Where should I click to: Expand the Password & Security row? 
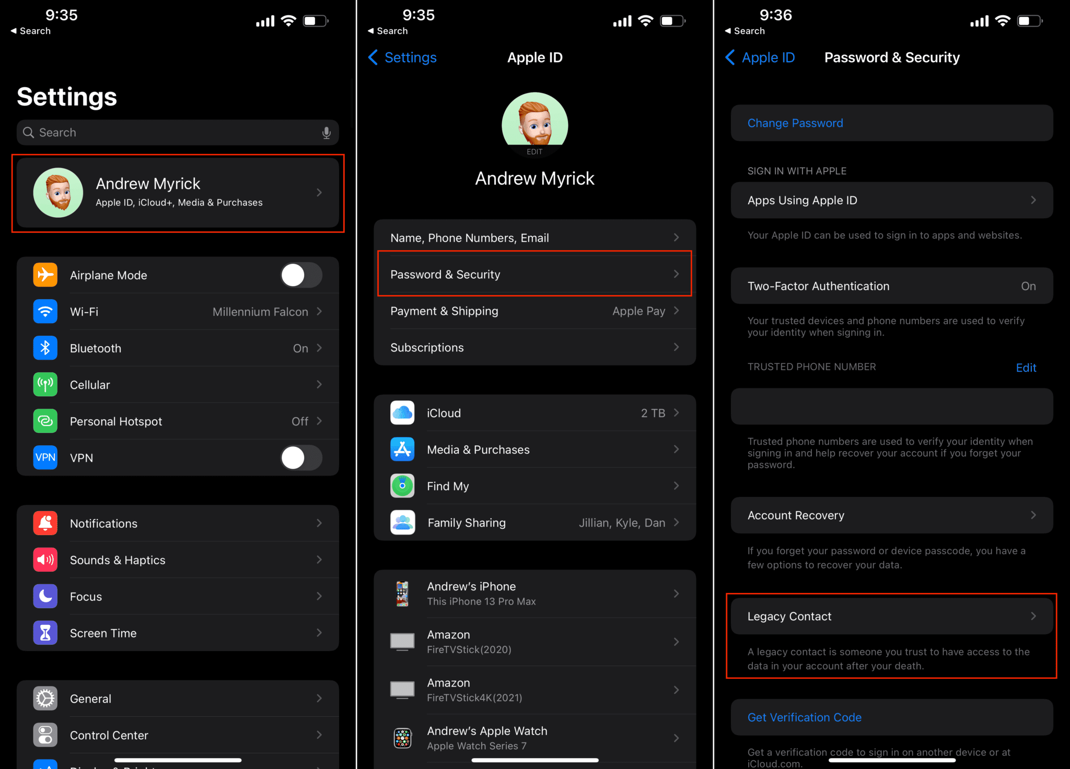click(534, 274)
